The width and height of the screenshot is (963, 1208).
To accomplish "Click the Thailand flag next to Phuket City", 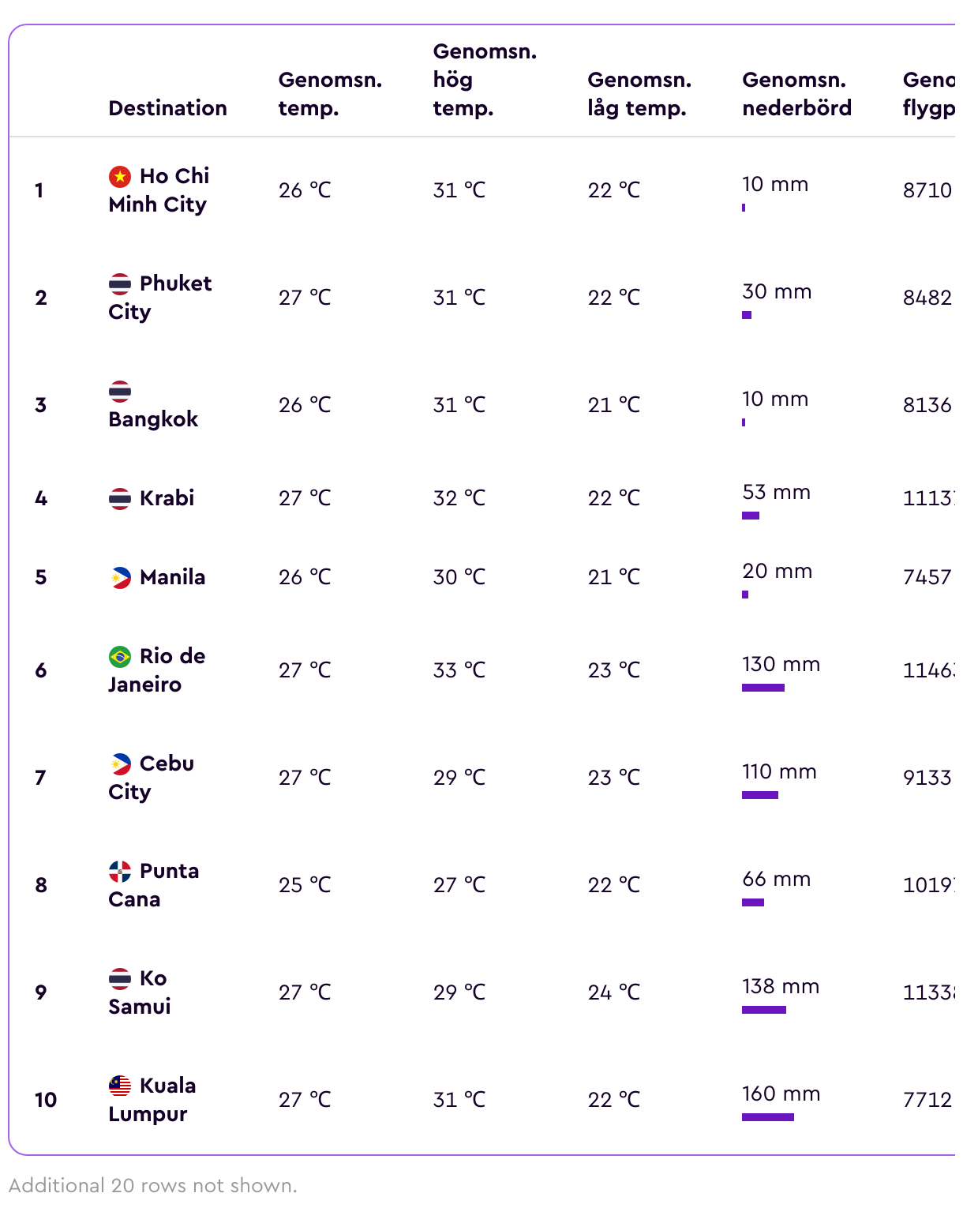I will pyautogui.click(x=120, y=283).
